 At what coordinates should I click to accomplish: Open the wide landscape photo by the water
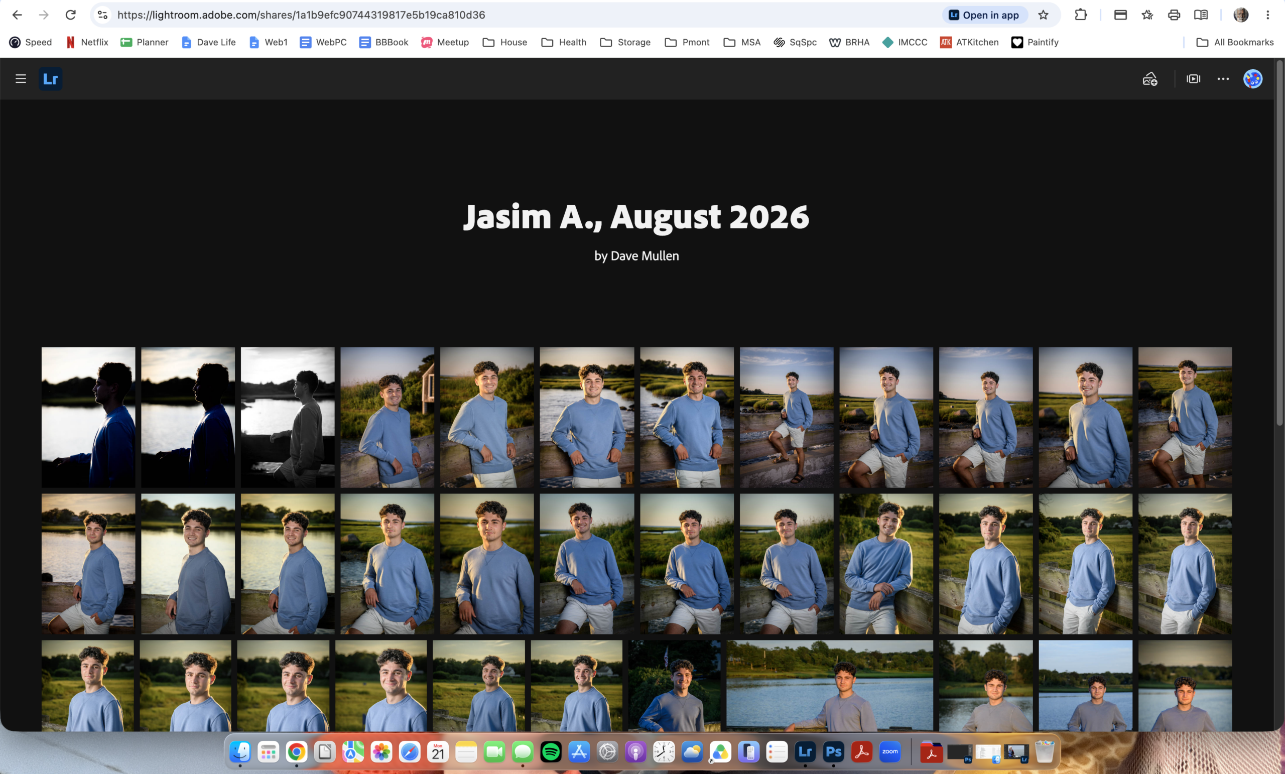point(830,686)
